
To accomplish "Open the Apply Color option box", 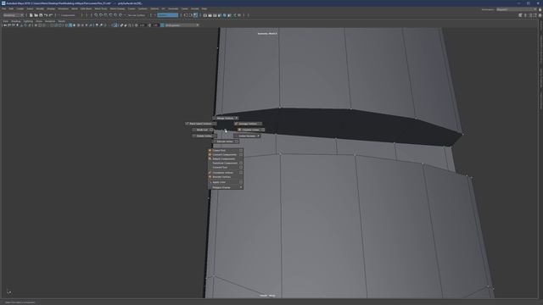I will 241,182.
